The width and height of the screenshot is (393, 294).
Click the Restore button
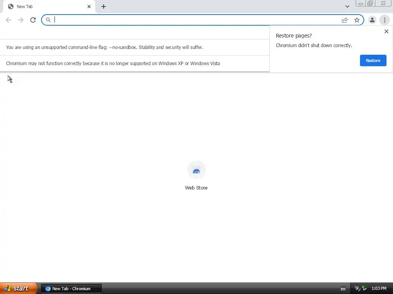tap(373, 60)
